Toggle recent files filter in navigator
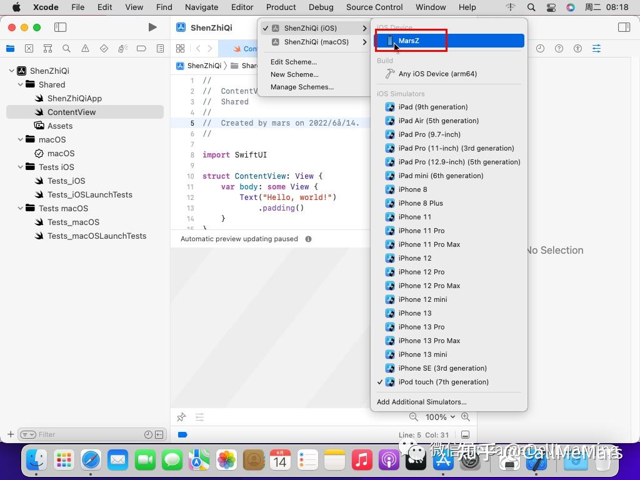 point(148,435)
